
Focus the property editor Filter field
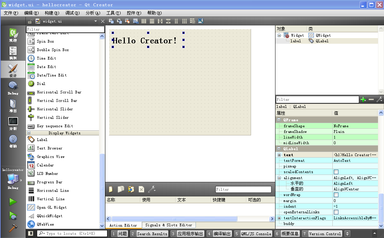[317, 99]
